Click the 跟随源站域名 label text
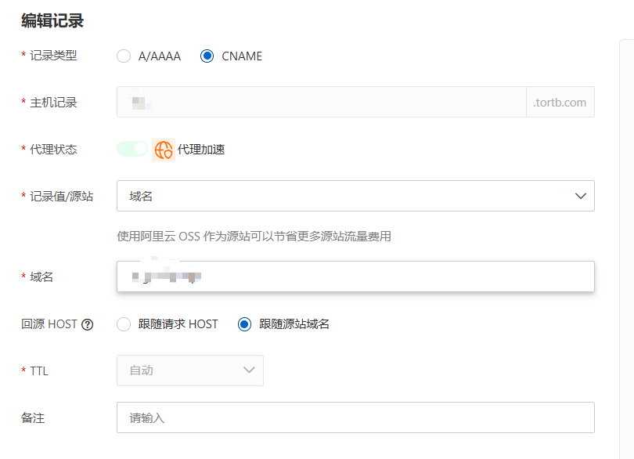 click(294, 324)
